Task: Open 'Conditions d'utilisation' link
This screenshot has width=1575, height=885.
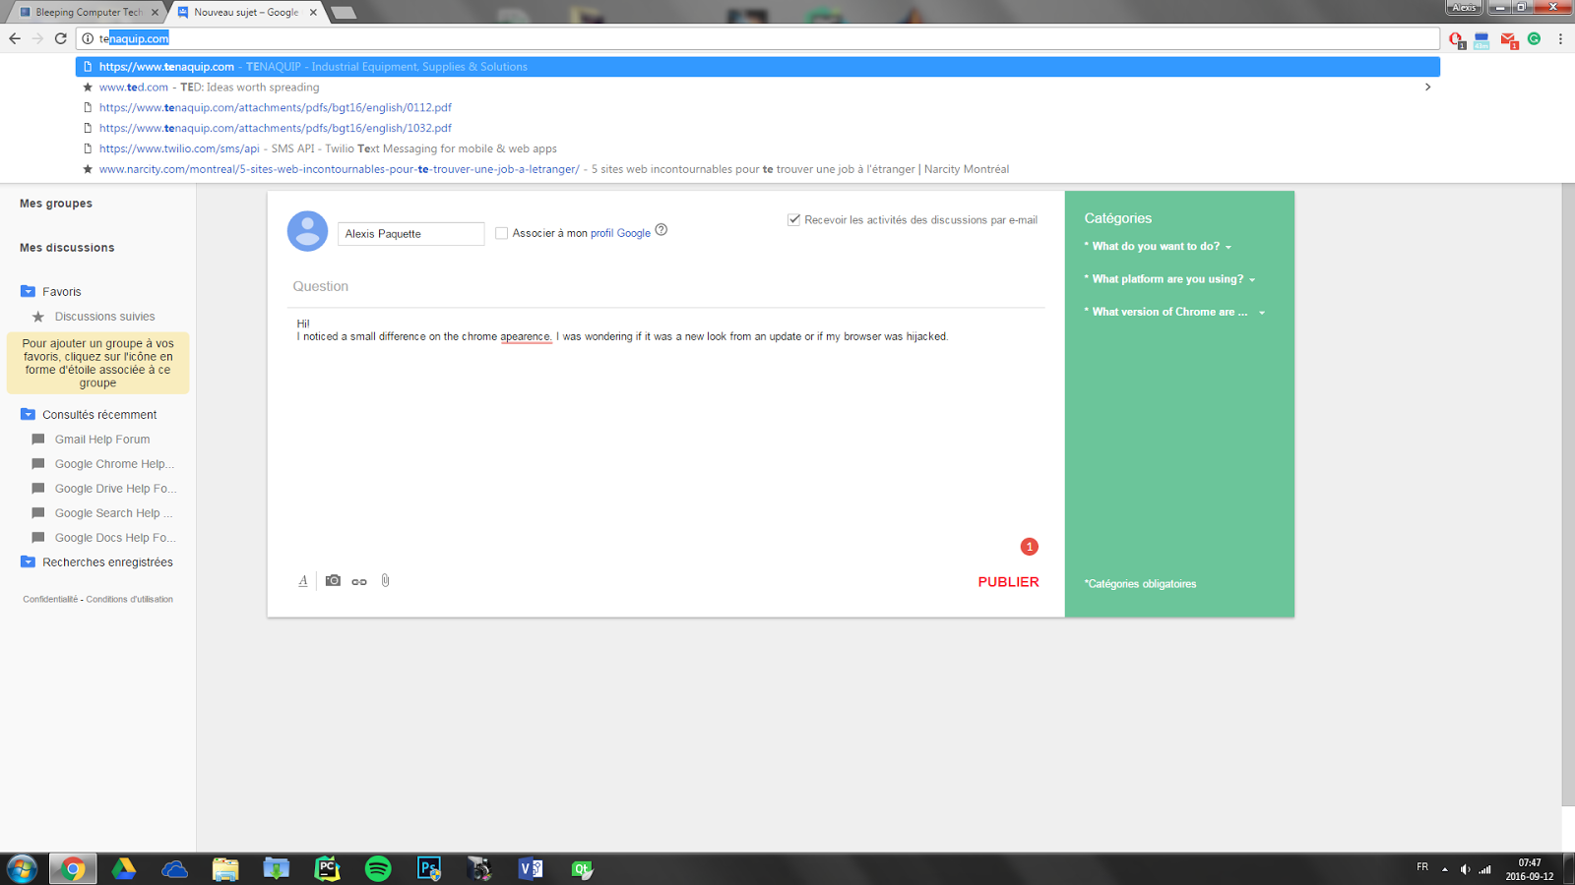Action: click(129, 599)
